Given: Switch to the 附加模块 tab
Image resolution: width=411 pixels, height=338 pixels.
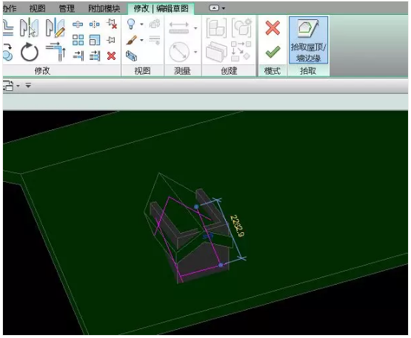Looking at the screenshot, I should click(x=104, y=8).
